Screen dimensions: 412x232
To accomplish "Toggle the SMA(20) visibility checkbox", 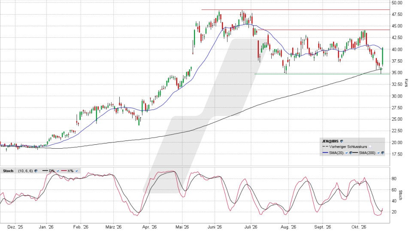I will tap(347, 153).
